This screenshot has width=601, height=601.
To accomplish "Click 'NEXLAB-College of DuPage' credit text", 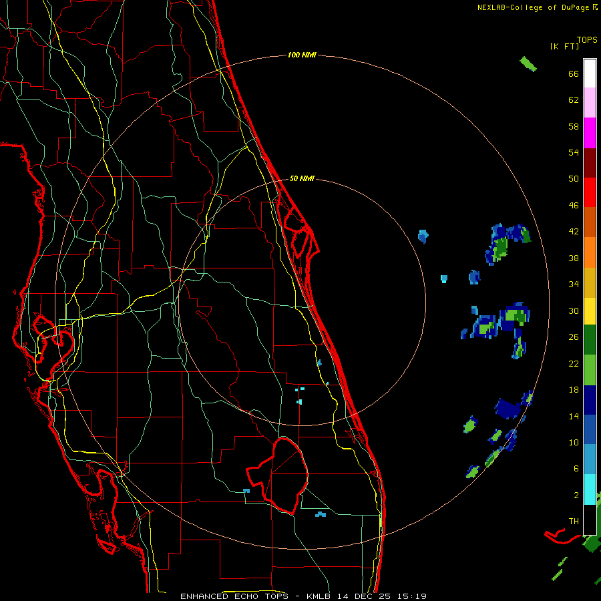I will [x=535, y=7].
